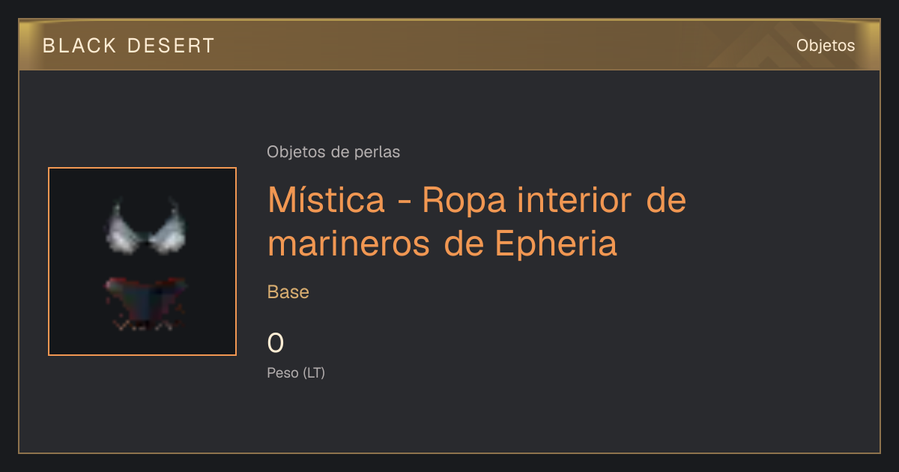Click the words Ropa interior in title
899x472 pixels.
pyautogui.click(x=526, y=200)
